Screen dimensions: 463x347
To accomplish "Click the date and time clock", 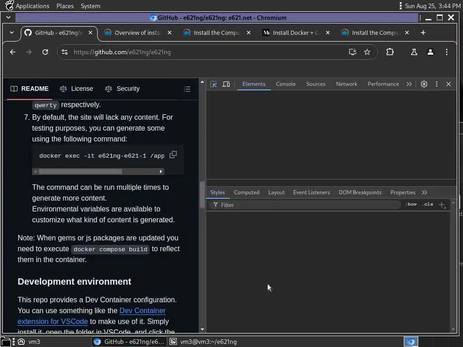I will (x=432, y=6).
